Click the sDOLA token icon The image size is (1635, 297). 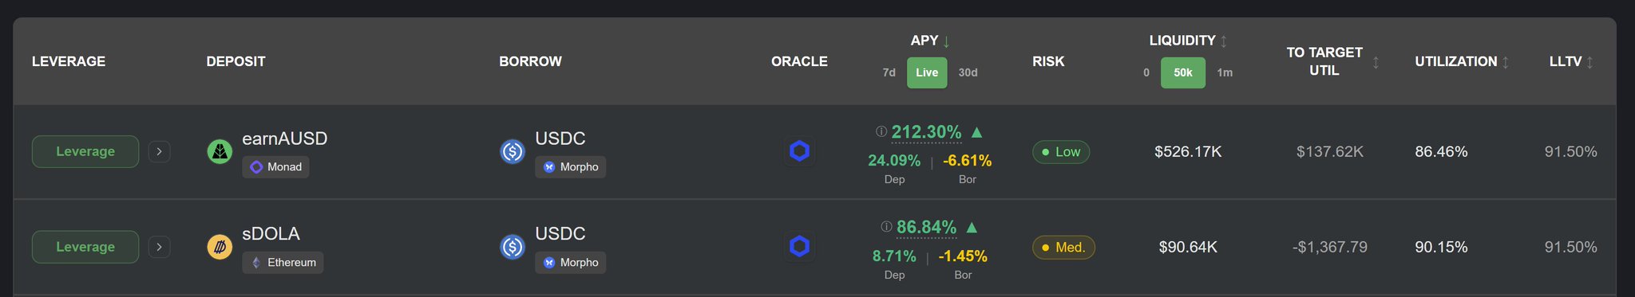point(220,247)
